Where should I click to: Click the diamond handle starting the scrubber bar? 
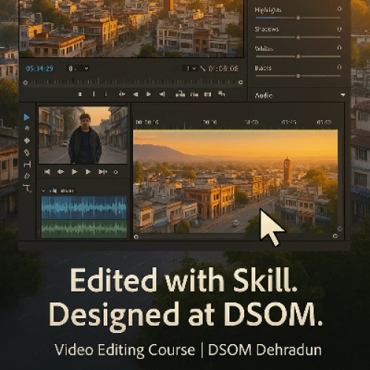[x=25, y=83]
